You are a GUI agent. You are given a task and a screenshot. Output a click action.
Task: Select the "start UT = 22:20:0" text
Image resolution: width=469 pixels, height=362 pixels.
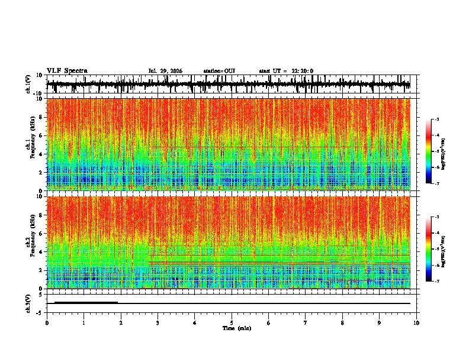pyautogui.click(x=286, y=71)
